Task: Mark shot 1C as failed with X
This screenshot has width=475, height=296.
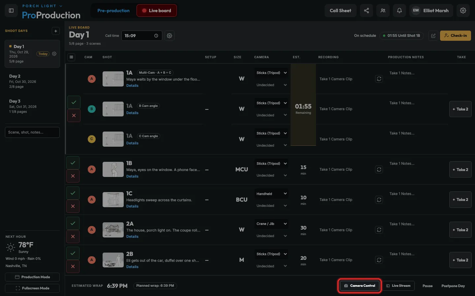Action: (x=73, y=206)
